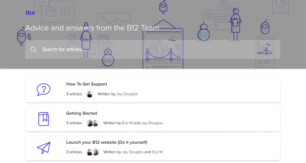306x163 pixels.
Task: Click Eryl M's avatar in Getting Started
Action: [90, 123]
